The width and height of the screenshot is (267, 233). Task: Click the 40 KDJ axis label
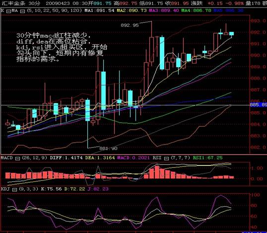tap(254, 227)
